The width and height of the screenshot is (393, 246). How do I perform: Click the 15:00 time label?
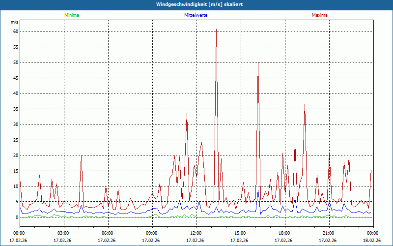tap(240, 233)
